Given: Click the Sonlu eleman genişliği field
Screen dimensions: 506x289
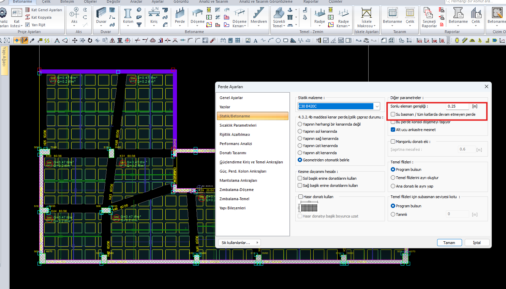Looking at the screenshot, I should click(x=457, y=106).
